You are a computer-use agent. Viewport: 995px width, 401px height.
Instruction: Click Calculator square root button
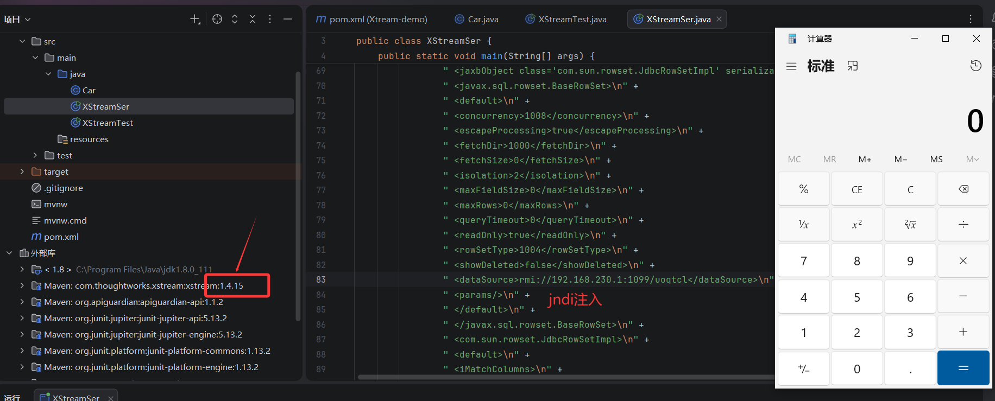pos(910,225)
